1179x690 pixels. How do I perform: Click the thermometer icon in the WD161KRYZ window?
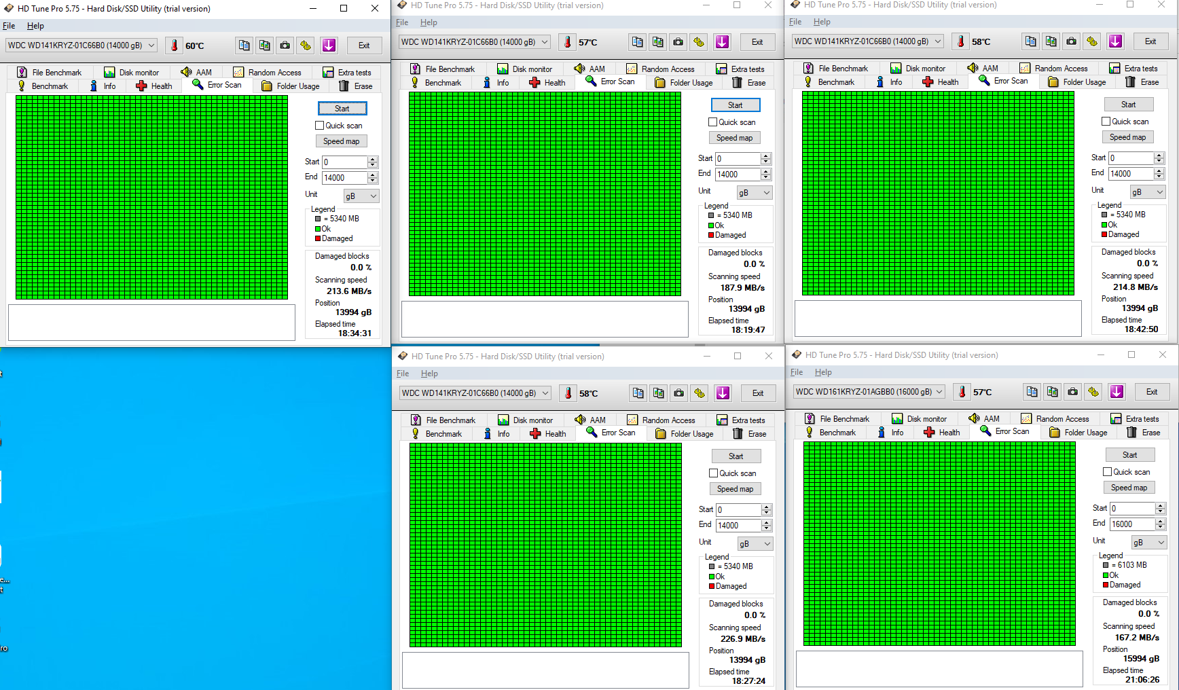click(961, 392)
